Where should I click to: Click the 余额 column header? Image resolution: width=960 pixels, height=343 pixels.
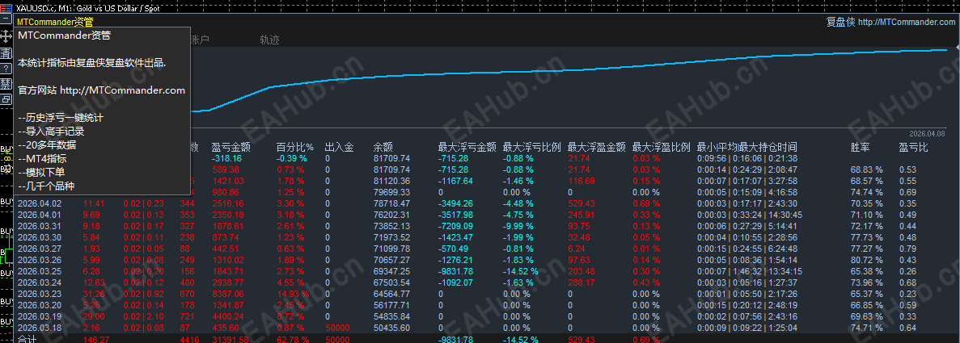[x=383, y=148]
